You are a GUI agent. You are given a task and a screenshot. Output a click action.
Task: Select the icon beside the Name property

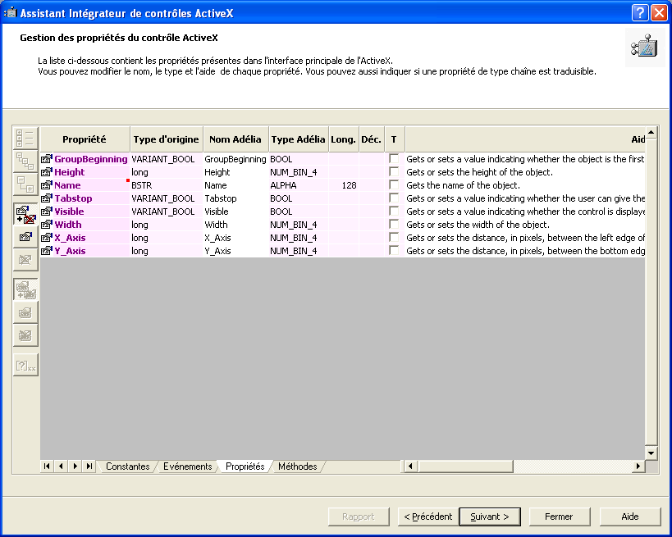tap(47, 185)
